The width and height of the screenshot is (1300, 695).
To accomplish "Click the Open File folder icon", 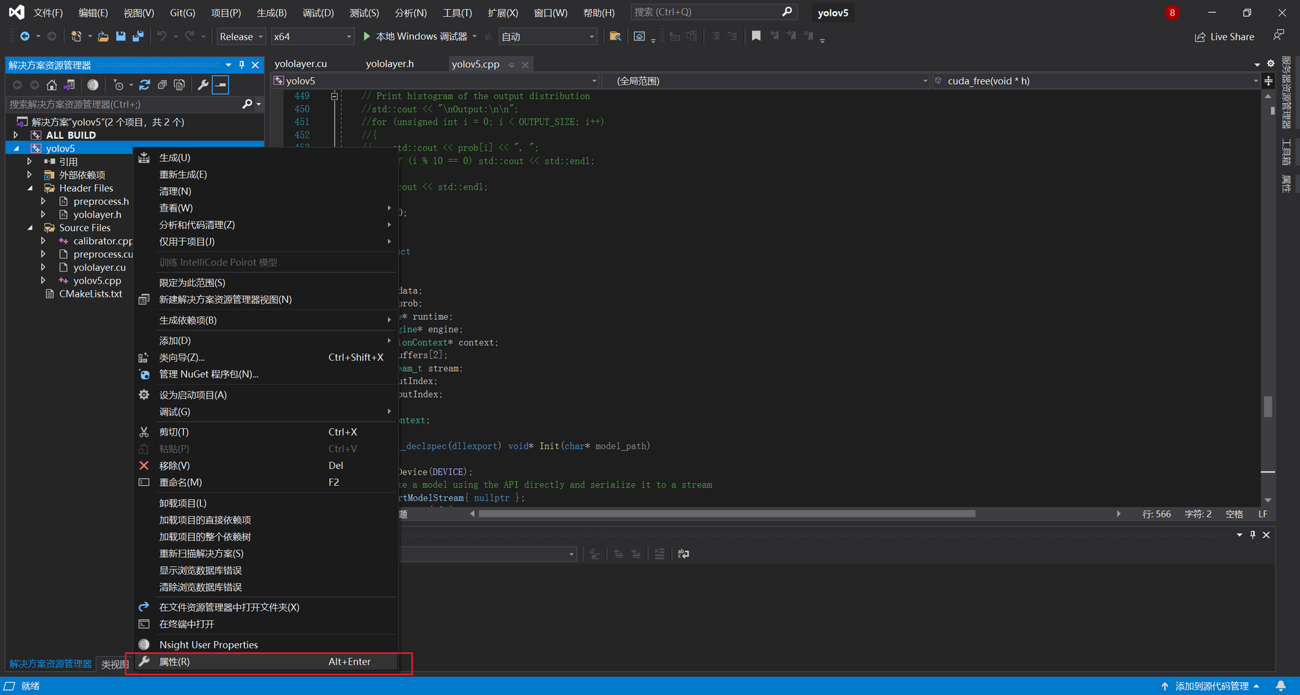I will 103,37.
